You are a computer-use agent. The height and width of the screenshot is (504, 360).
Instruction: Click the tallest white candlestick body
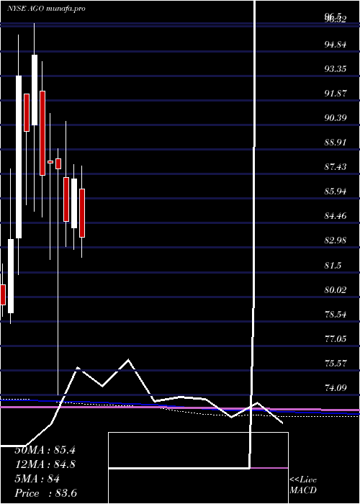(x=19, y=157)
